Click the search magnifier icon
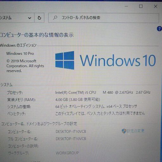 pos(55,18)
